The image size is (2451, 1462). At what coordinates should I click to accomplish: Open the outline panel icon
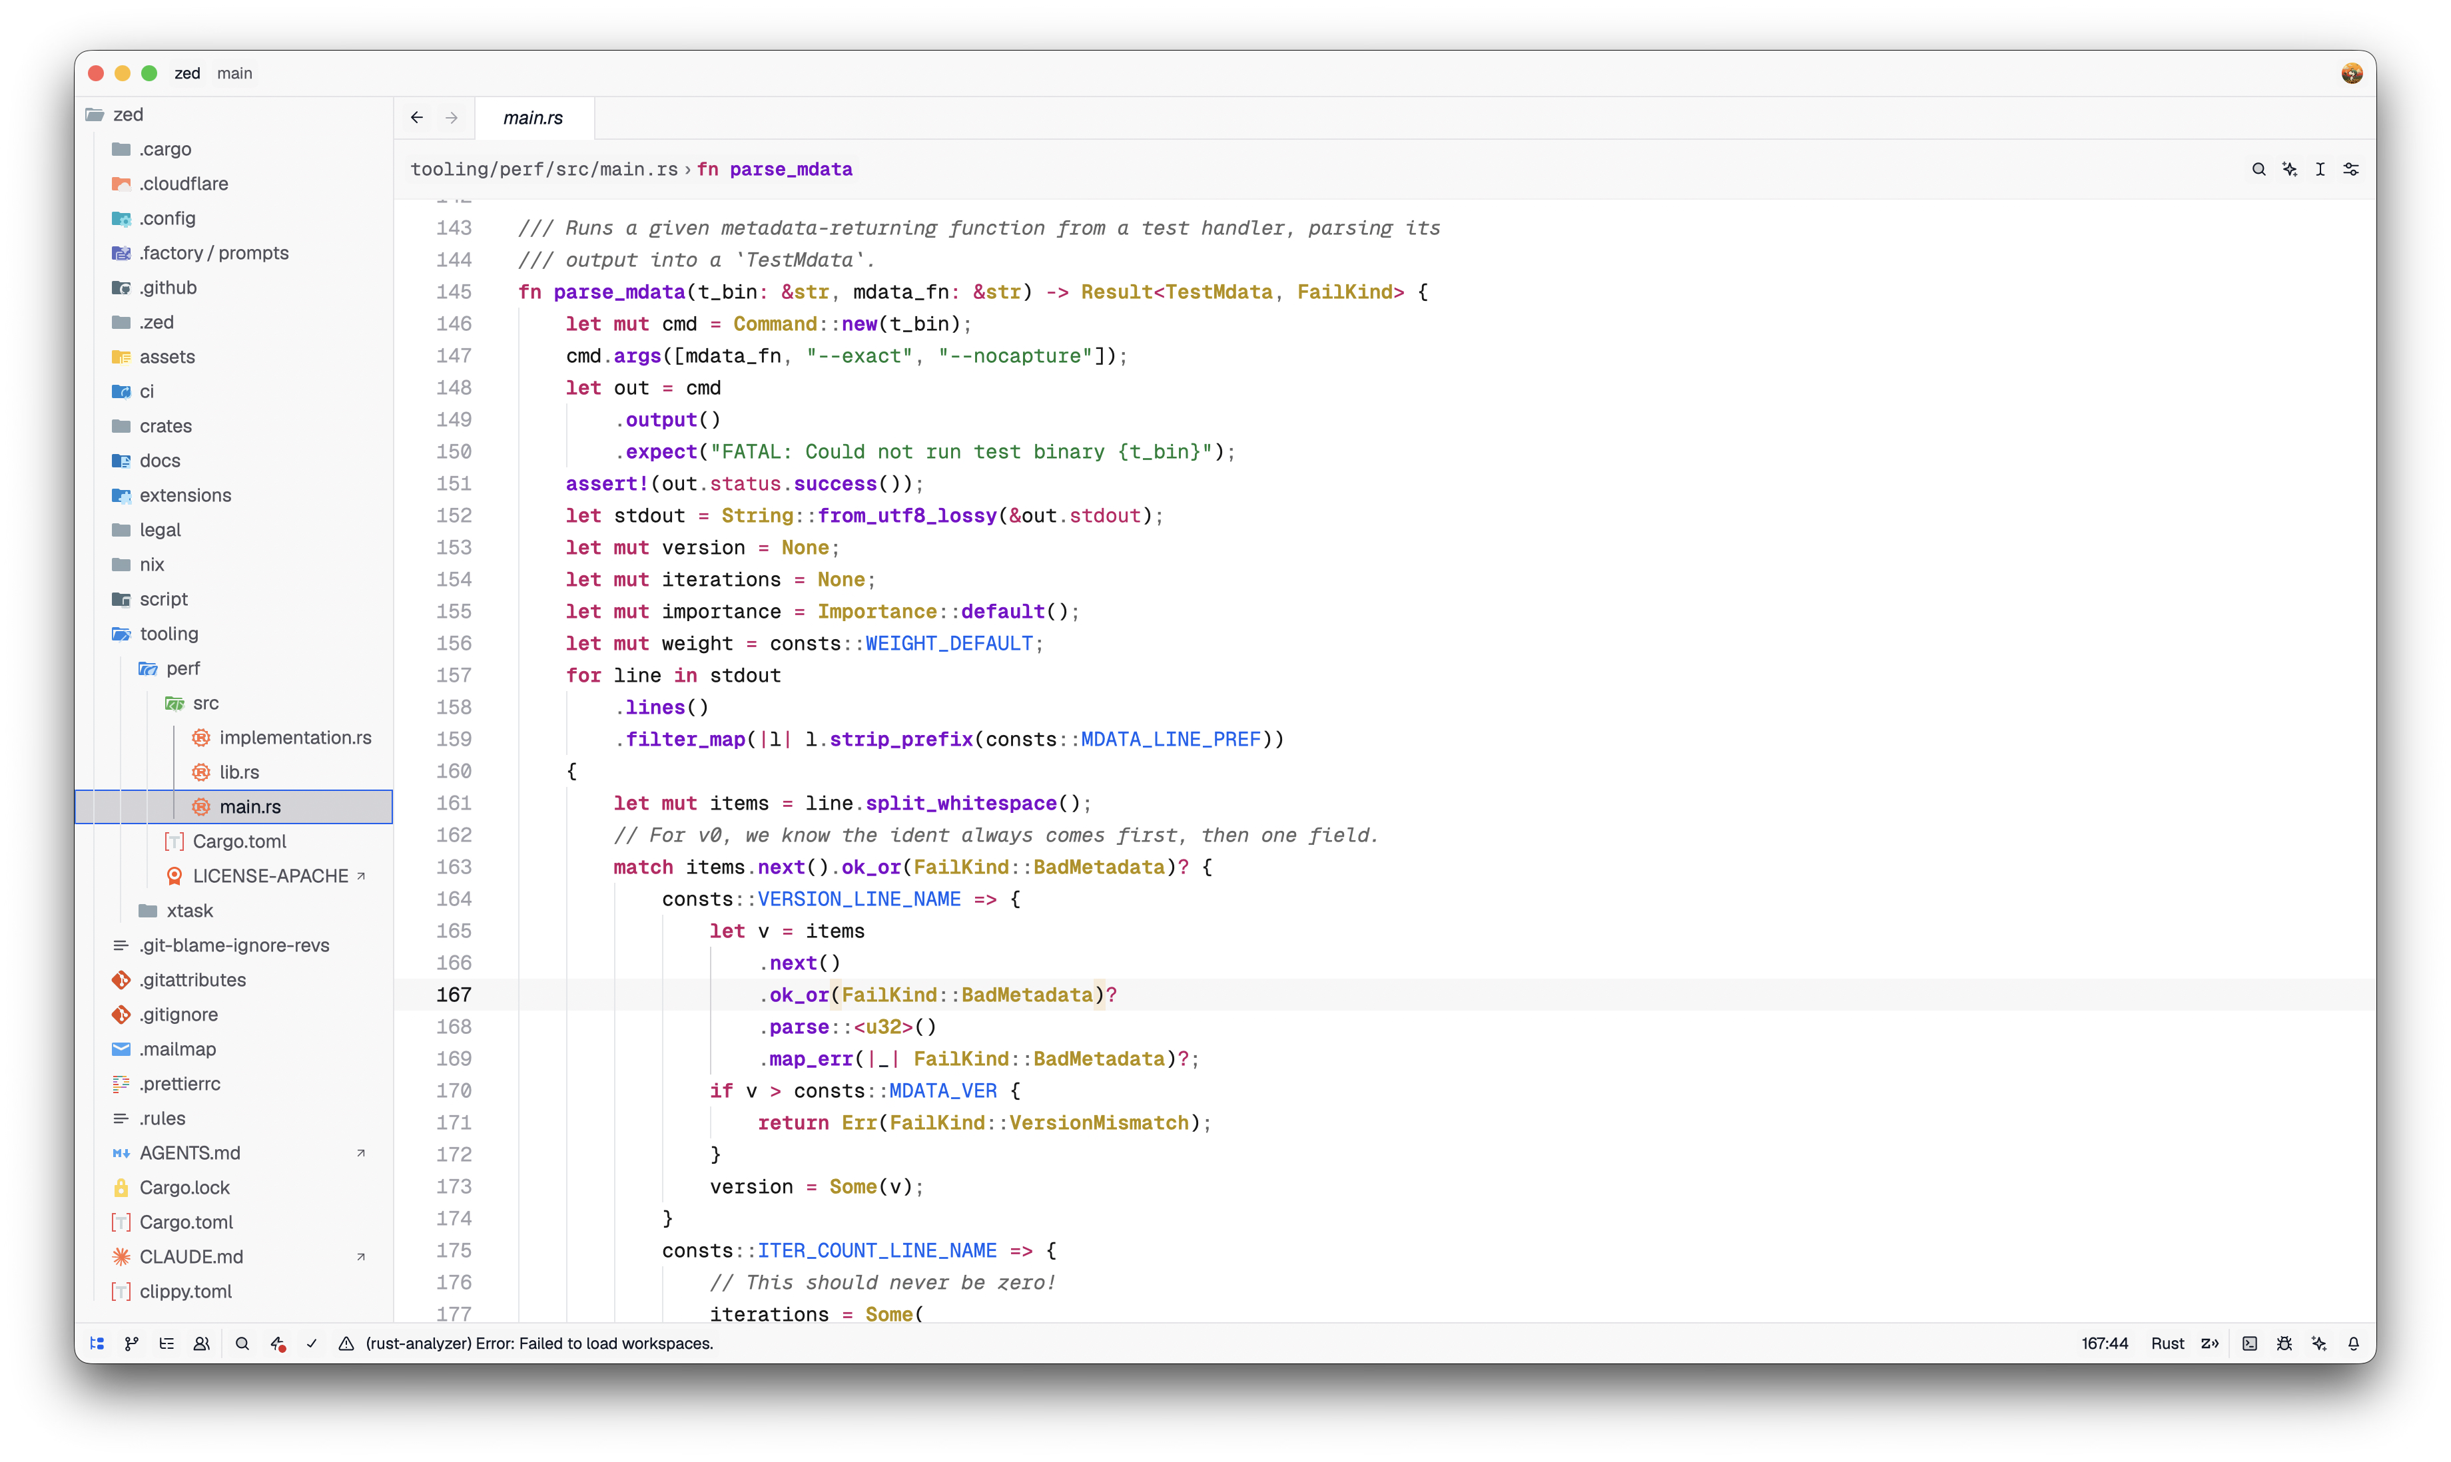(x=167, y=1343)
